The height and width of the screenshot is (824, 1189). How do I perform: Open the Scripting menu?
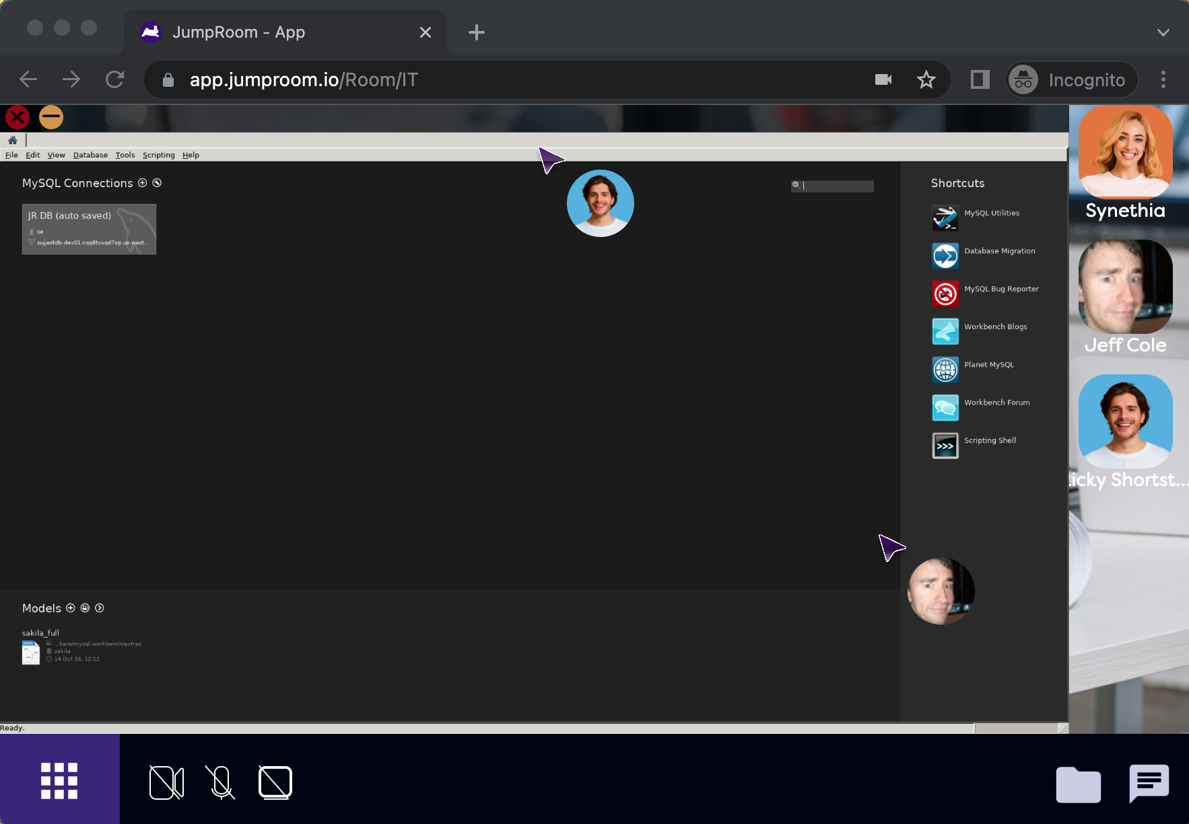[158, 155]
